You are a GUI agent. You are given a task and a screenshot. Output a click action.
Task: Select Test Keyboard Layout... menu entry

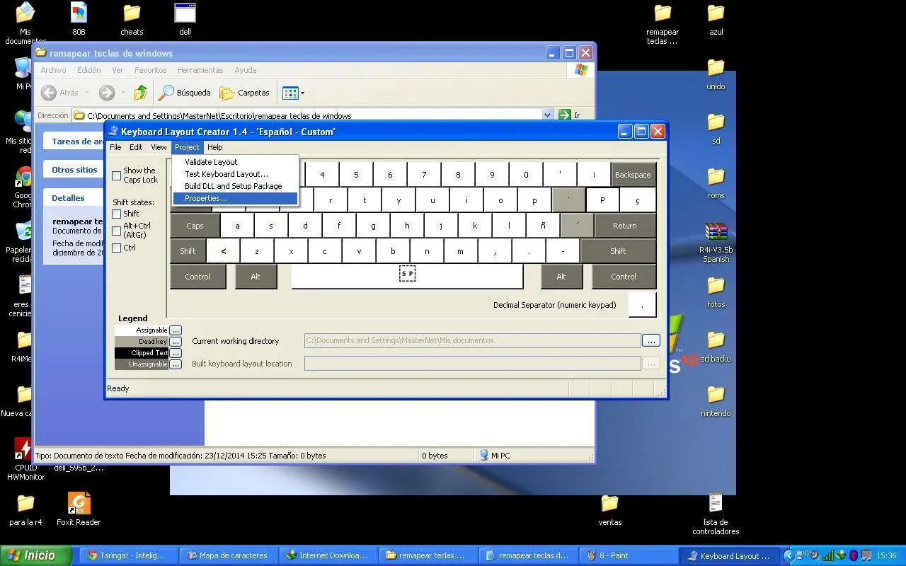click(x=236, y=174)
